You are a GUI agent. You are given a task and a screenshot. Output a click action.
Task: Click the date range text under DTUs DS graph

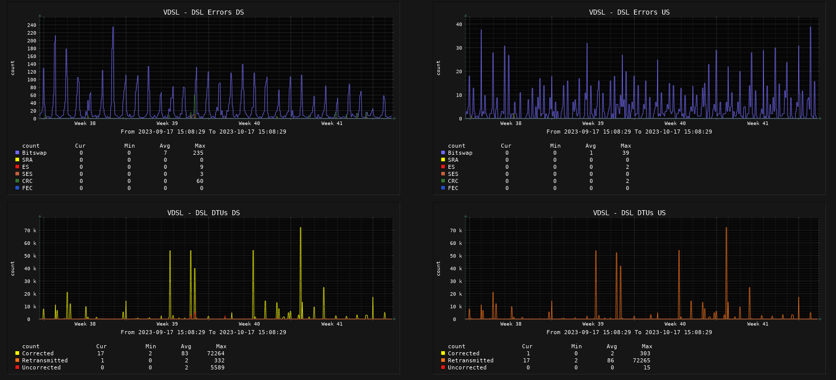(204, 332)
